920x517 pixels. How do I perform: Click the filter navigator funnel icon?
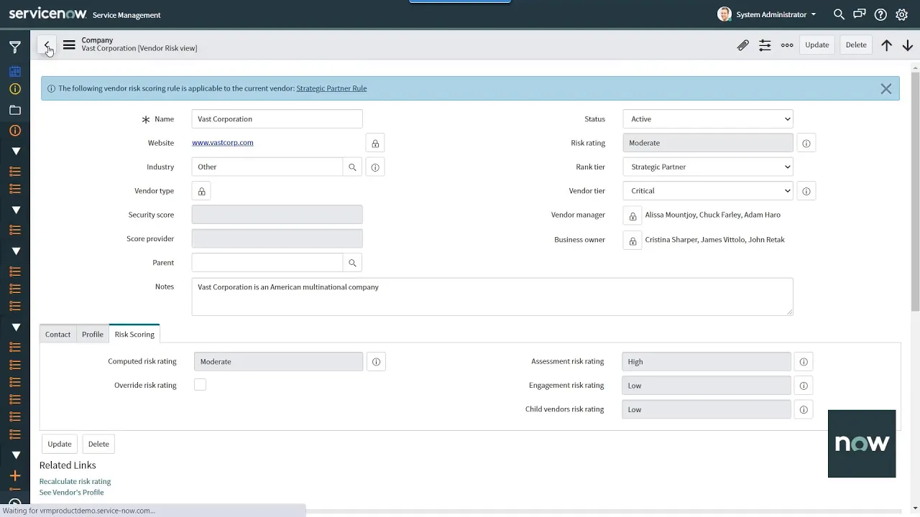coord(14,46)
